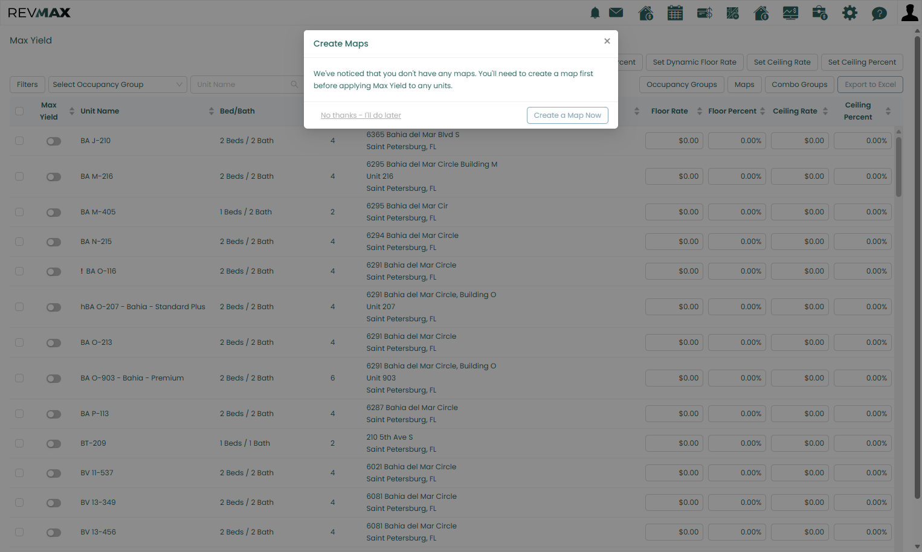Open the user profile icon

pyautogui.click(x=909, y=13)
